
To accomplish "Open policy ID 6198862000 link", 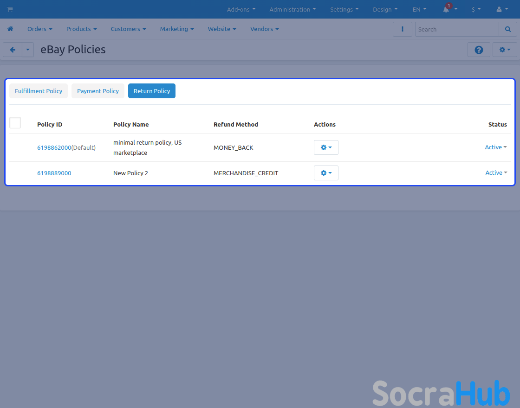I will click(x=54, y=148).
